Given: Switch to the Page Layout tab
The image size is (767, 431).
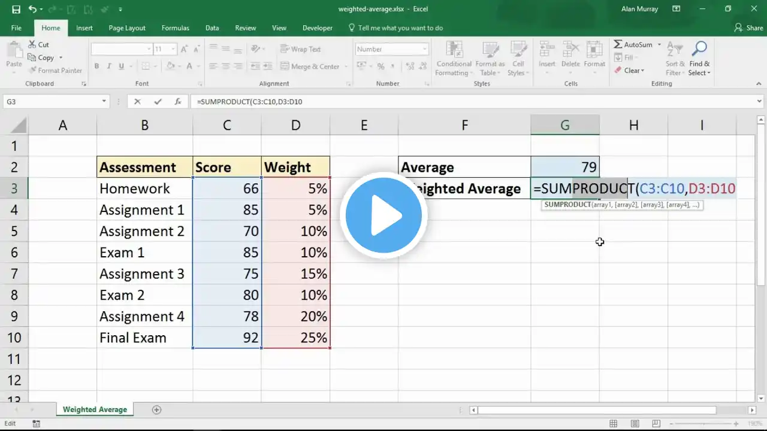Looking at the screenshot, I should click(127, 28).
